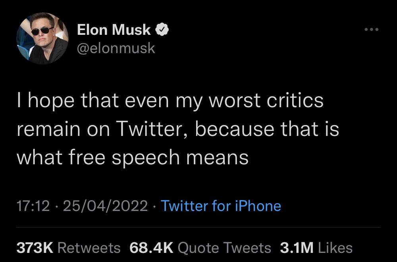This screenshot has width=397, height=262.
Task: Open the @elonmusk handle link
Action: (116, 48)
